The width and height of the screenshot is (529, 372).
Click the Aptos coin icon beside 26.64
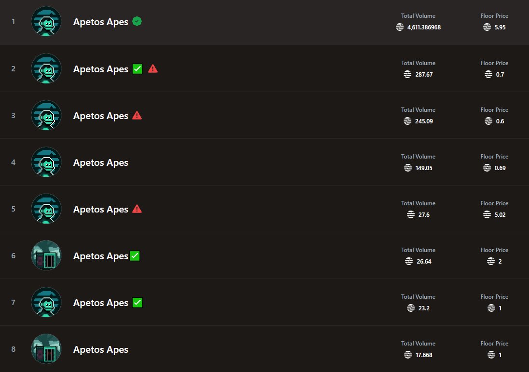(x=409, y=261)
